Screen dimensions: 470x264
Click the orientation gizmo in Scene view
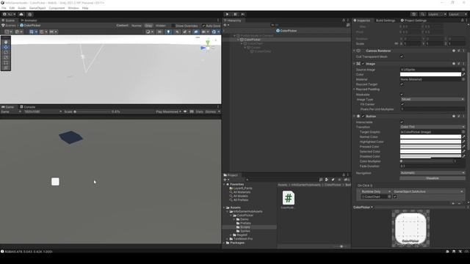point(208,47)
